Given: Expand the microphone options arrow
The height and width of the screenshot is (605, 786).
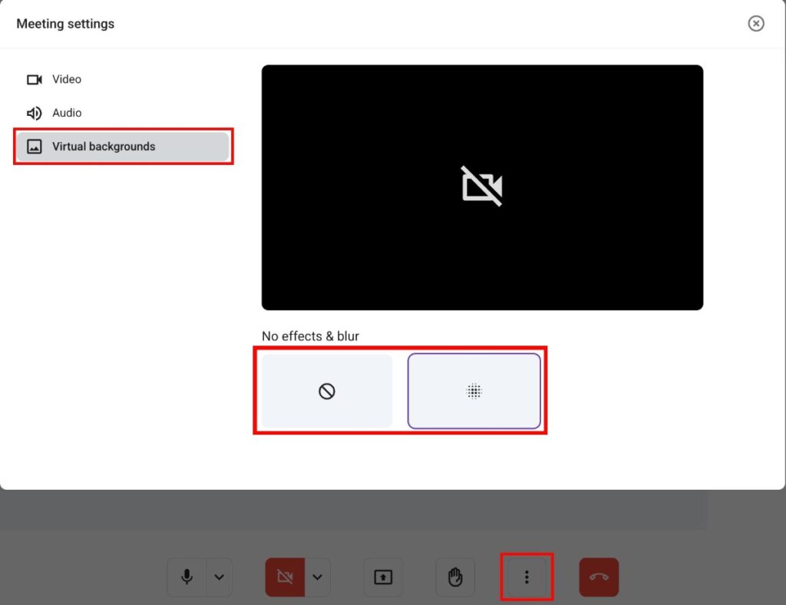Looking at the screenshot, I should pos(220,577).
